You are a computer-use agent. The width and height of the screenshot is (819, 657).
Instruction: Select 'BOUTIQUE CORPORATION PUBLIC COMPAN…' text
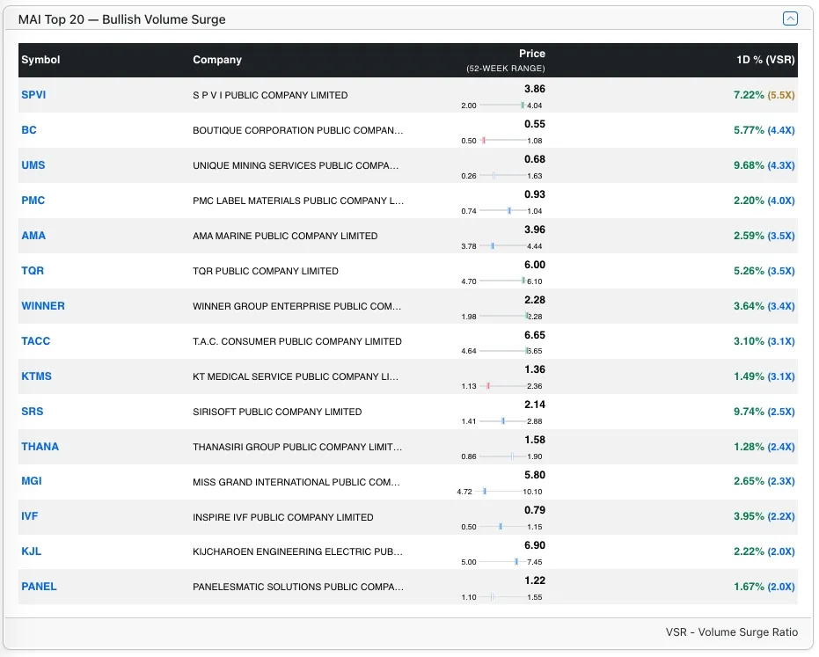(297, 130)
